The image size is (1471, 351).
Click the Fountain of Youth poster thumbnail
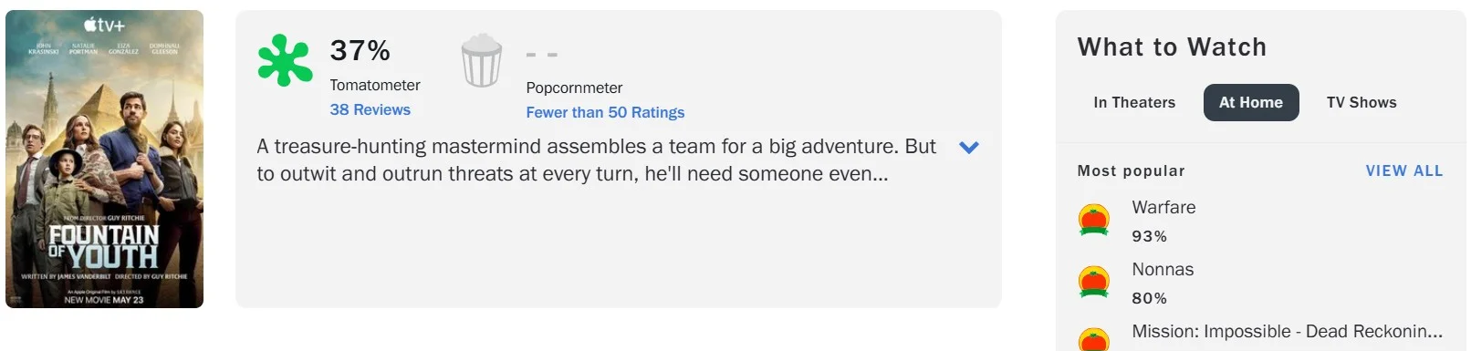coord(104,159)
